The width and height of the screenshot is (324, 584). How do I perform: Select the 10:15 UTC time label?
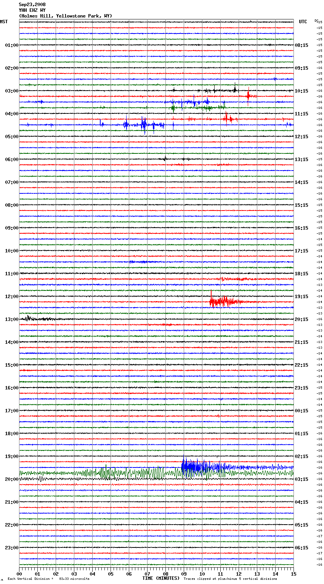302,91
